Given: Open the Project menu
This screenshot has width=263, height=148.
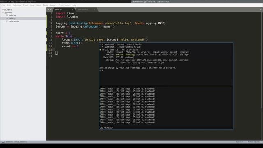Looking at the screenshot, I should [x=53, y=5].
